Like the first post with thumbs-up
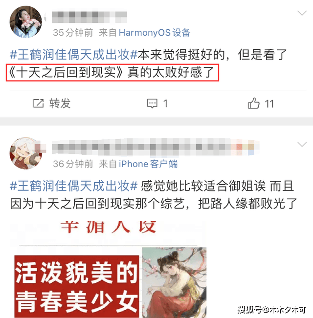313x318 pixels. [x=253, y=103]
